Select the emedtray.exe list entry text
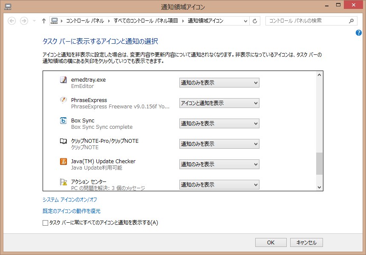 (89, 80)
